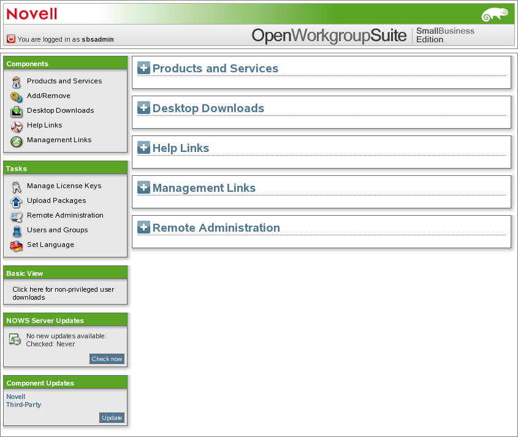Click the Desktop Downloads heading text
Image resolution: width=518 pixels, height=437 pixels.
coord(208,108)
